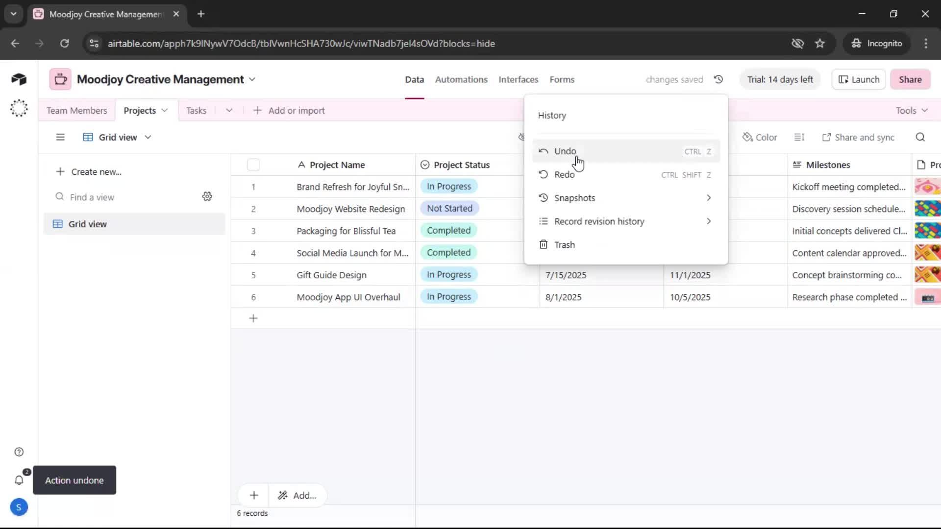Click the Omni AI assistant icon
The width and height of the screenshot is (941, 529).
pyautogui.click(x=19, y=108)
